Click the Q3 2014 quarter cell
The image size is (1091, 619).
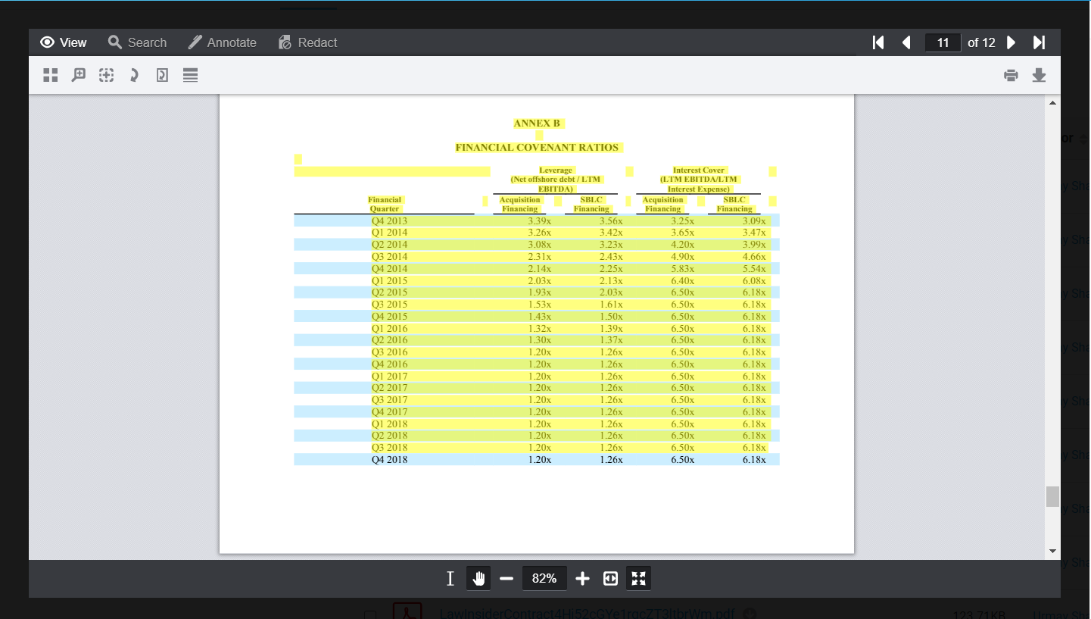click(389, 257)
